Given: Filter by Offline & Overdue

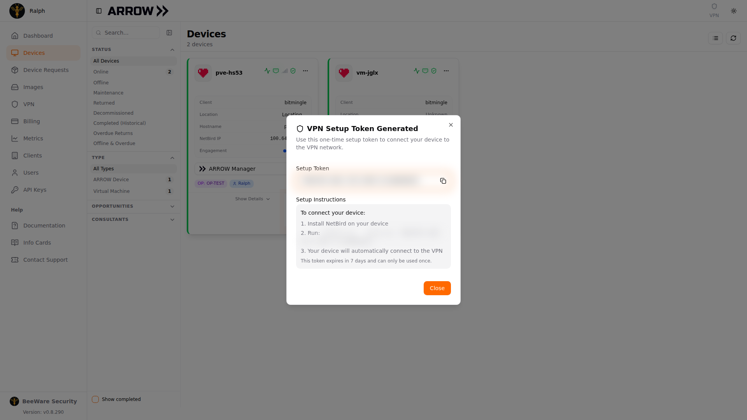Looking at the screenshot, I should pos(133,143).
